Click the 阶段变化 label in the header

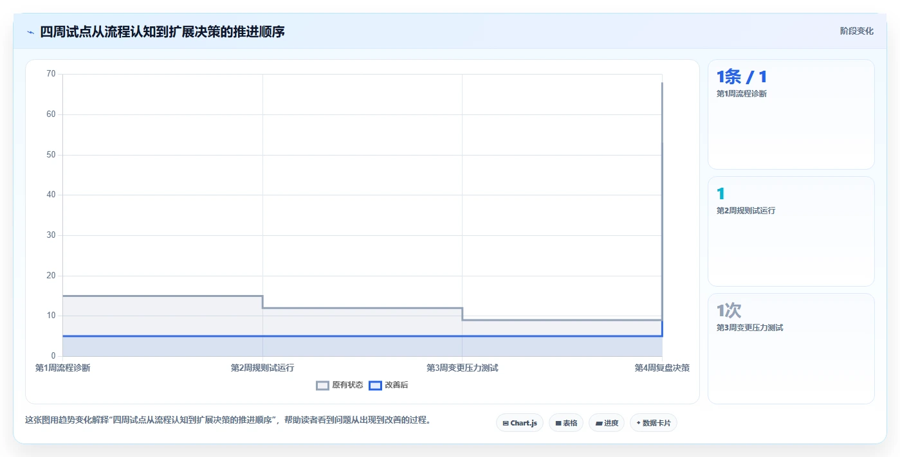857,31
